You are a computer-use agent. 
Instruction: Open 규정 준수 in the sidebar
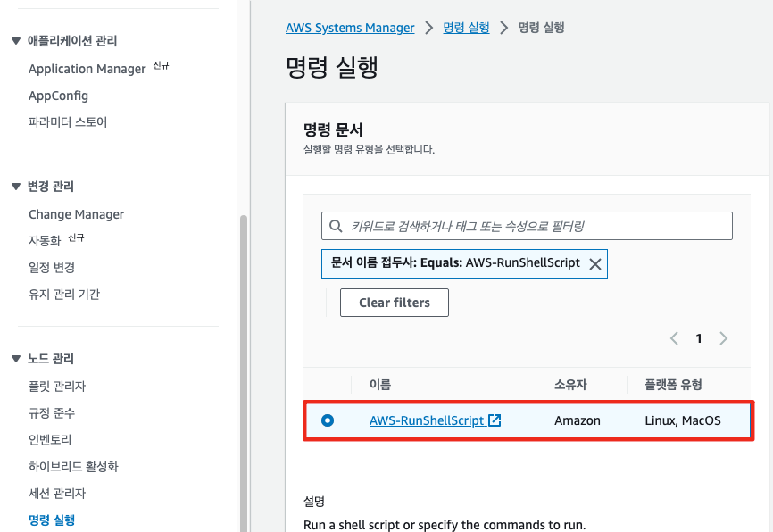[52, 412]
